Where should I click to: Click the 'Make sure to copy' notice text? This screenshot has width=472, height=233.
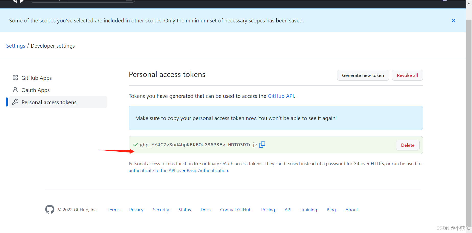(236, 118)
